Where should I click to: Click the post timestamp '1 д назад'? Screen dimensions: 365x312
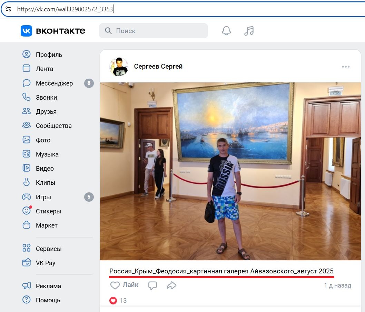[337, 285]
